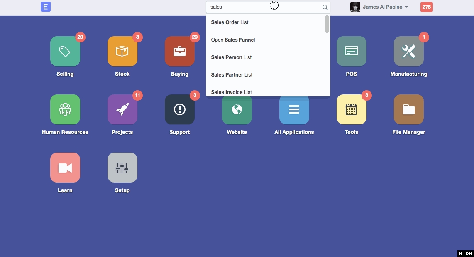Launch the Projects rocket icon
The image size is (474, 257).
[x=122, y=109]
